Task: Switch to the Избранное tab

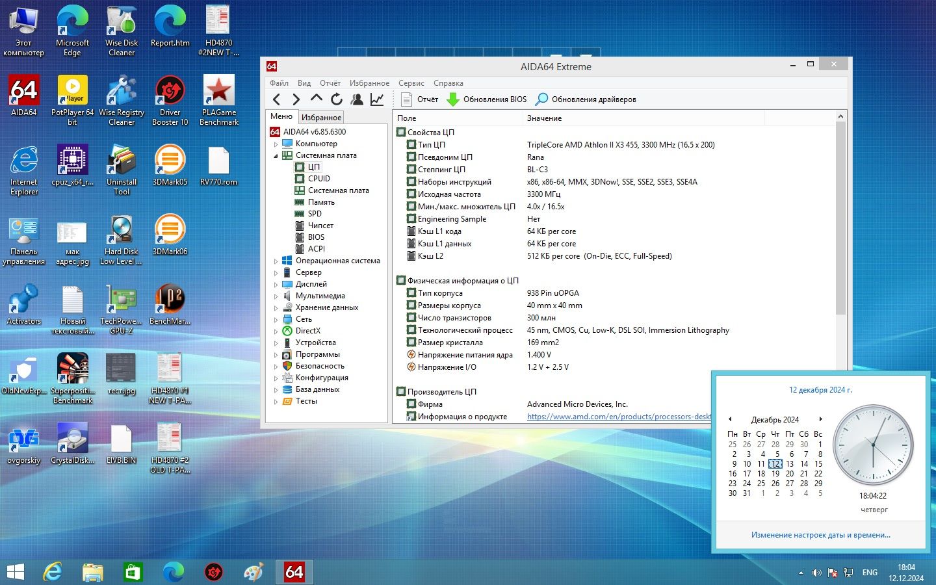Action: (321, 118)
